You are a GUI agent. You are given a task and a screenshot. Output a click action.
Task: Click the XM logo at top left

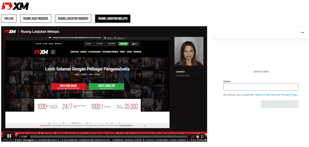(15, 6)
